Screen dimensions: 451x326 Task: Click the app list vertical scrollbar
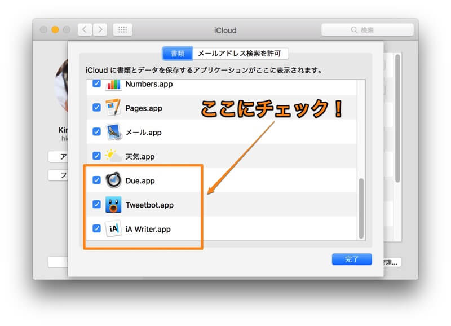tap(361, 209)
